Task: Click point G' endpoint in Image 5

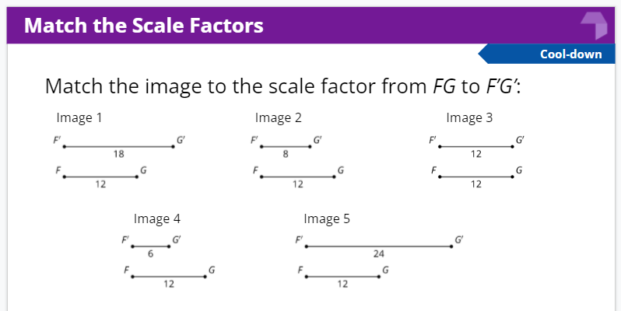Action: click(451, 246)
